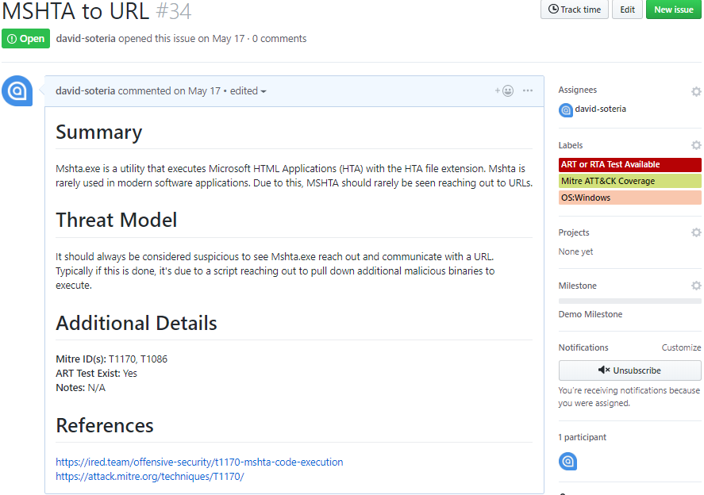Open the Milestone settings gear
The width and height of the screenshot is (704, 495).
point(696,286)
